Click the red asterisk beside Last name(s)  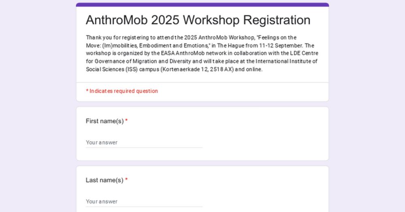126,180
